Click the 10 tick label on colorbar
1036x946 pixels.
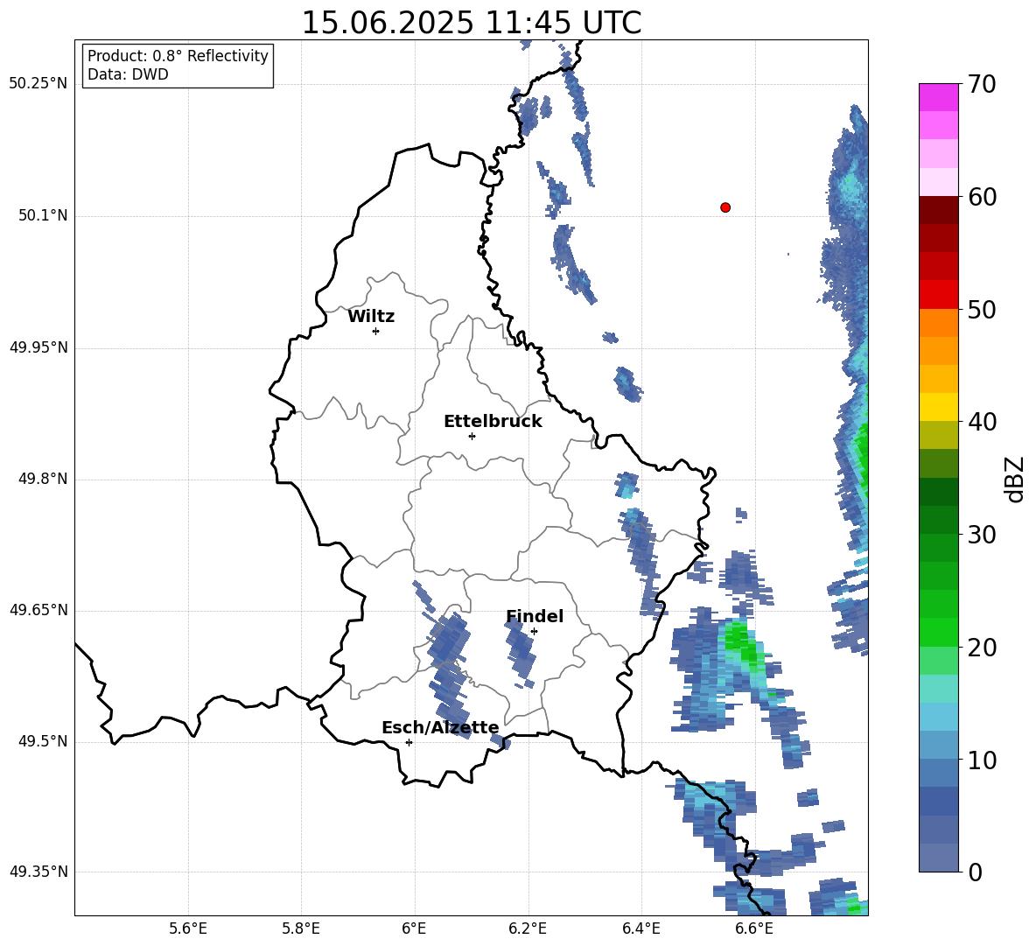tap(981, 760)
